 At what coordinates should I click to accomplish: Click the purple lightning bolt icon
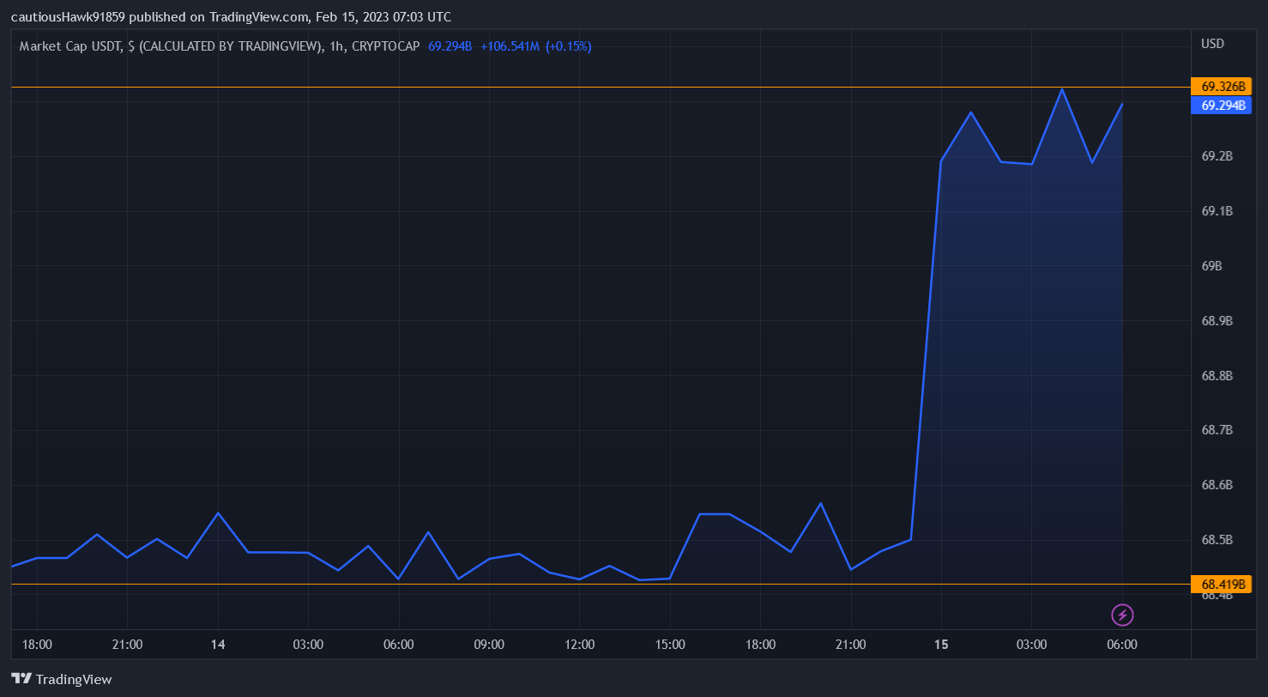tap(1122, 615)
